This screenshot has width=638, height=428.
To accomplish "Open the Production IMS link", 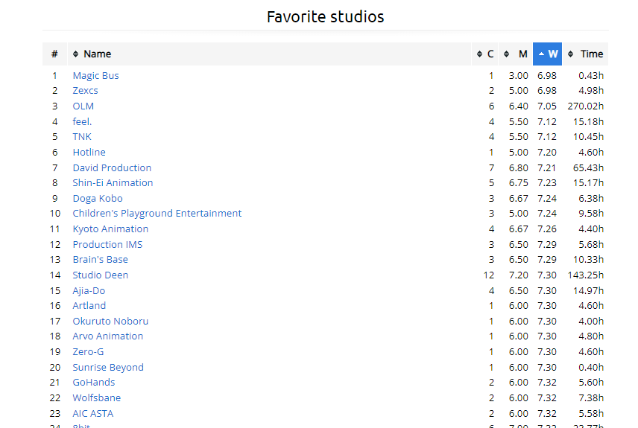I will click(107, 244).
